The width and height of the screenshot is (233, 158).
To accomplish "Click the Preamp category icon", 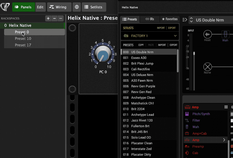I will [187, 146].
